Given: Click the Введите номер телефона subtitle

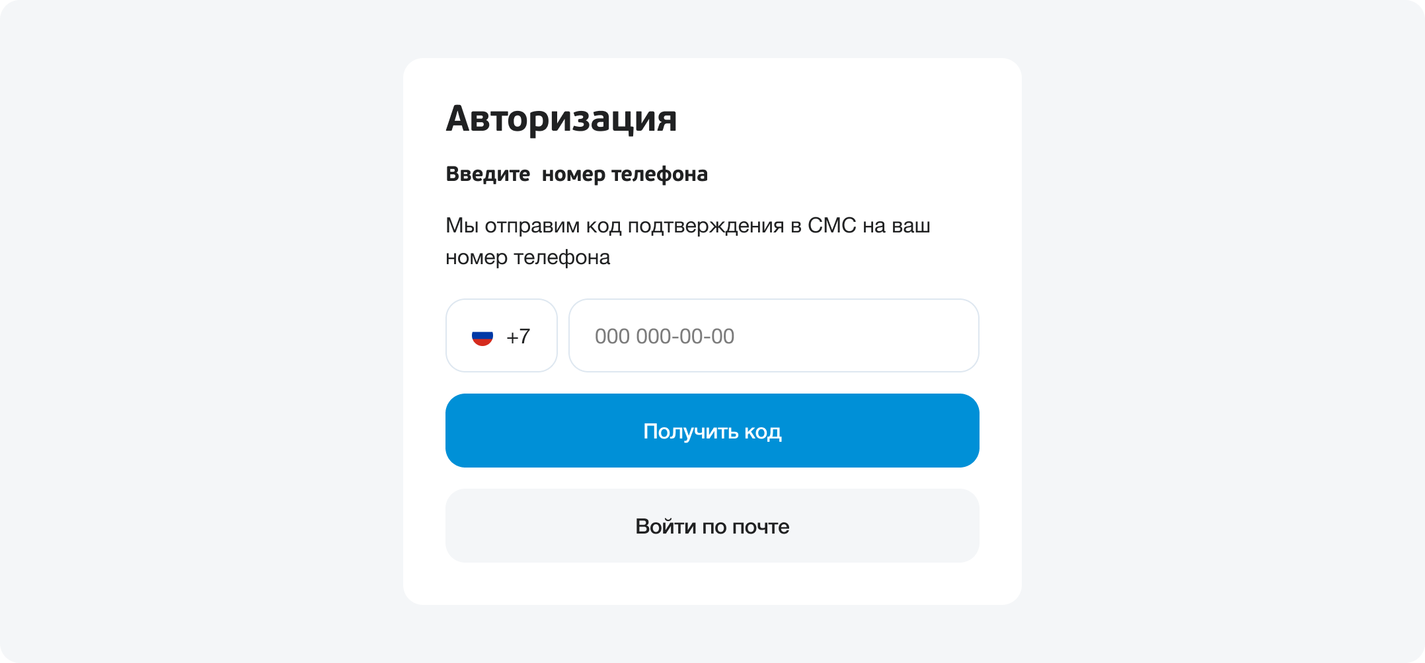Looking at the screenshot, I should tap(576, 174).
